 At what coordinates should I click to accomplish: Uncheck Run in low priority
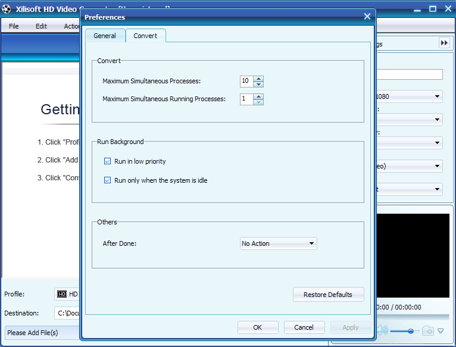[x=107, y=161]
